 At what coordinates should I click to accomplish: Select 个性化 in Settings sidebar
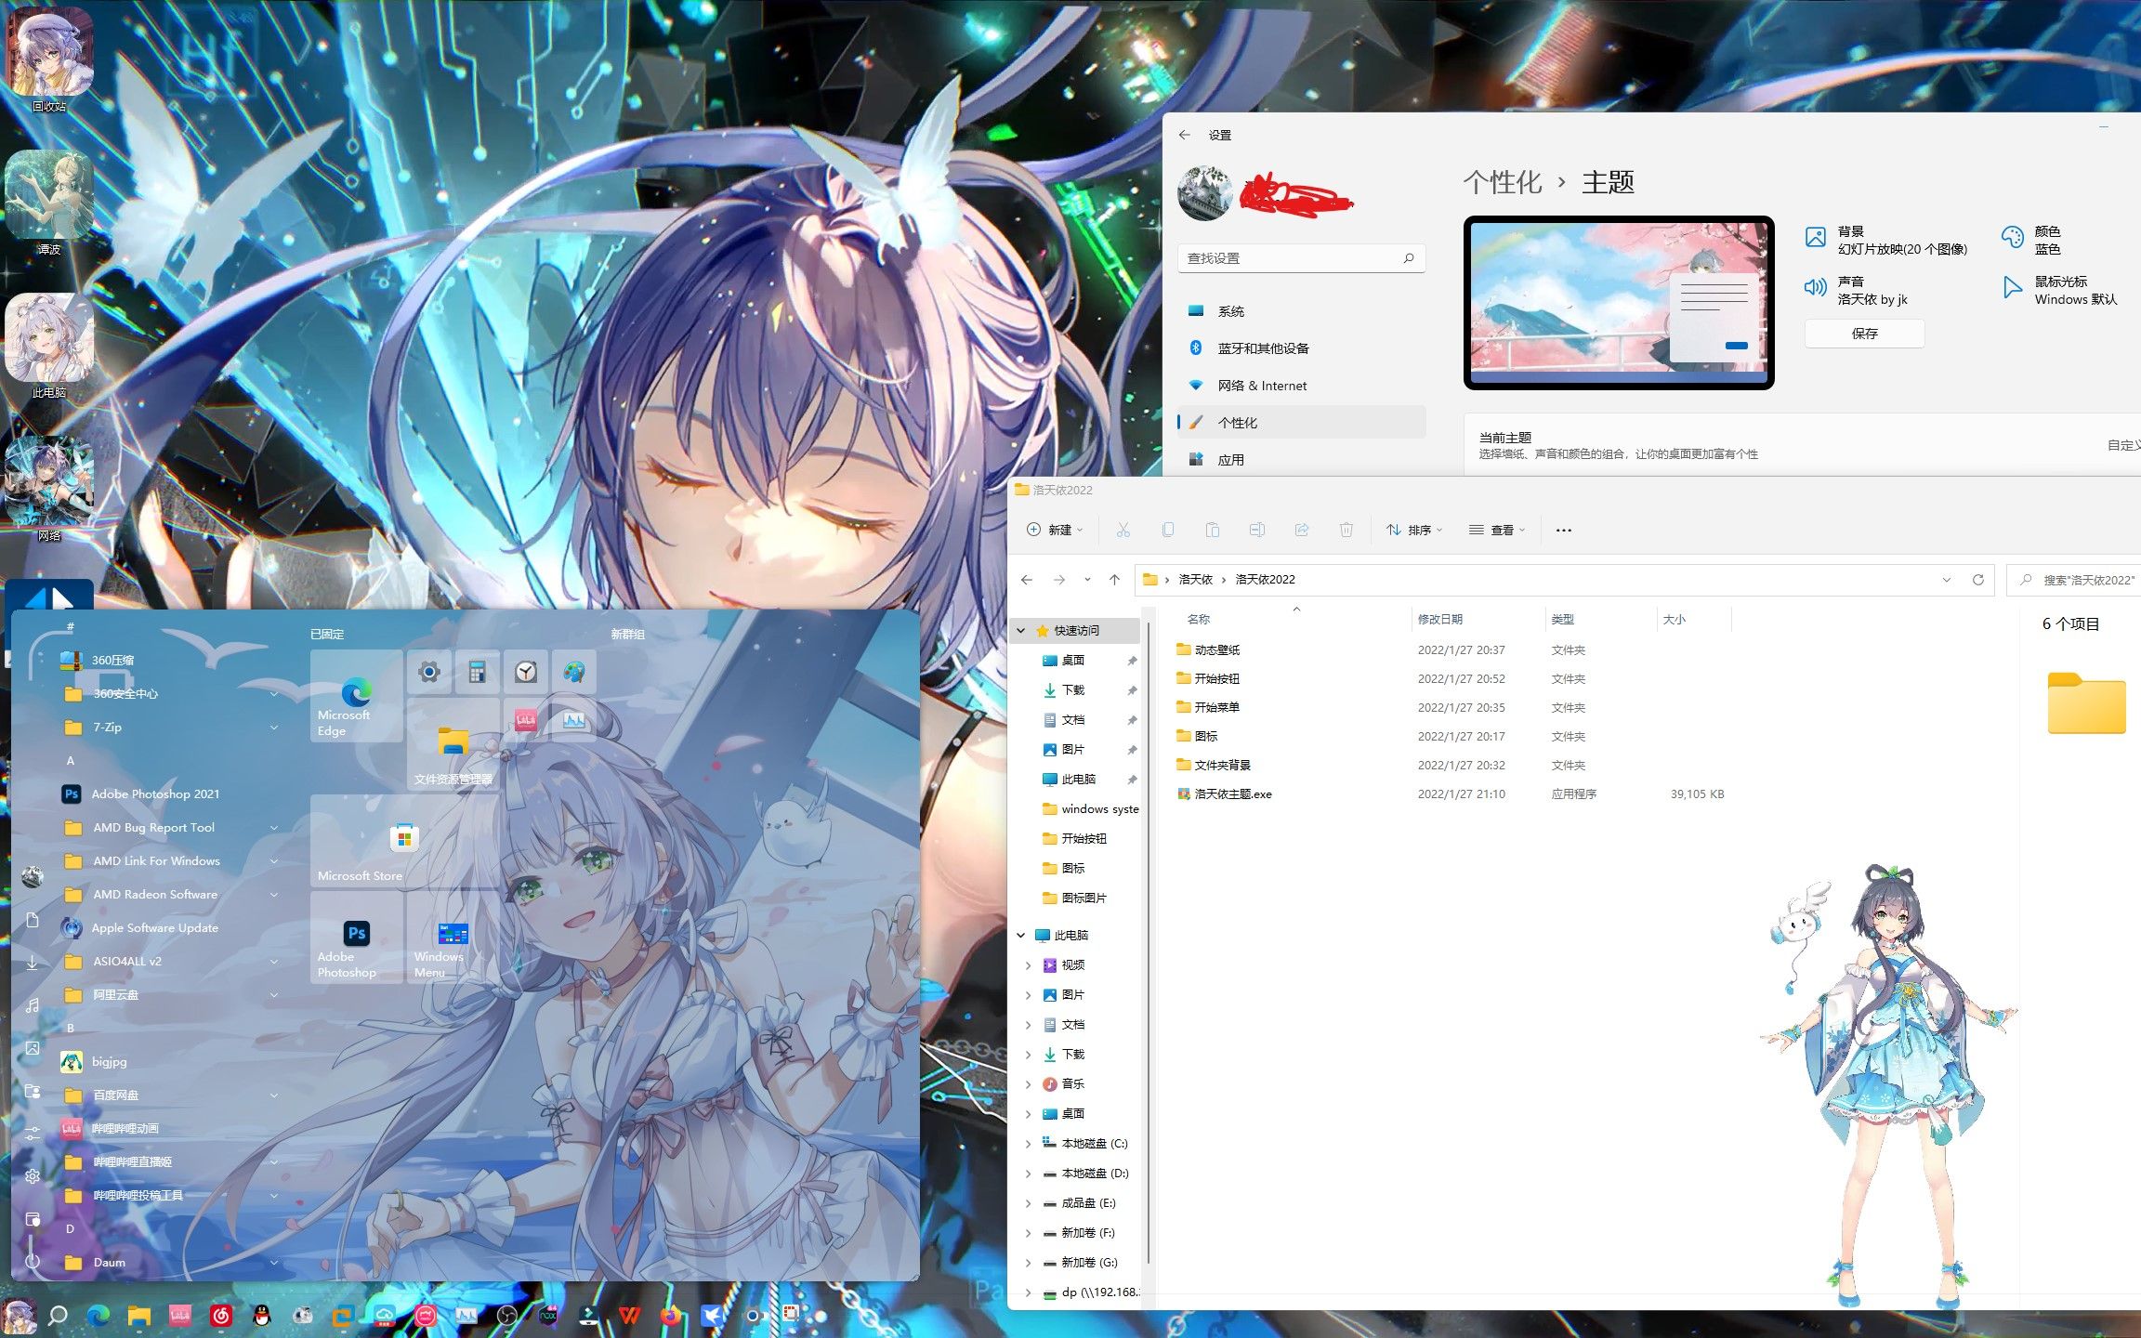(1237, 423)
